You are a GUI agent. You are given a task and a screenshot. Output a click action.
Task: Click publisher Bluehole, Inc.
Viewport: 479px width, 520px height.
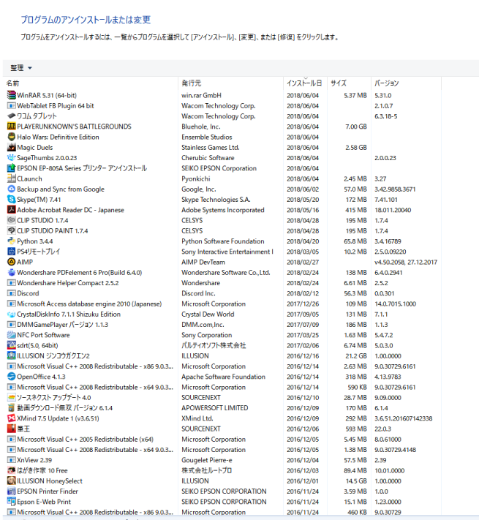[x=201, y=127]
